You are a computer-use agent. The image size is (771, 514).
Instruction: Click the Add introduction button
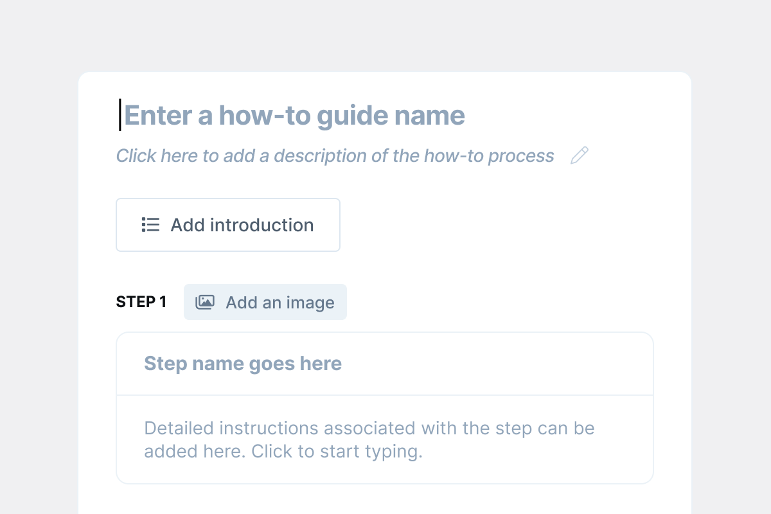tap(228, 225)
